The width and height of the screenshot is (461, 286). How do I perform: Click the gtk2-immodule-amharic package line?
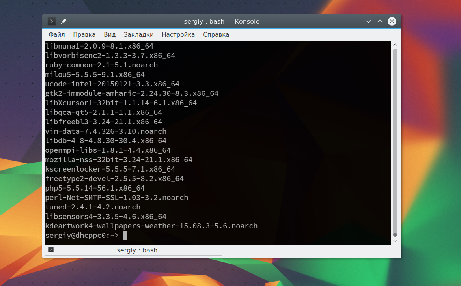(132, 93)
